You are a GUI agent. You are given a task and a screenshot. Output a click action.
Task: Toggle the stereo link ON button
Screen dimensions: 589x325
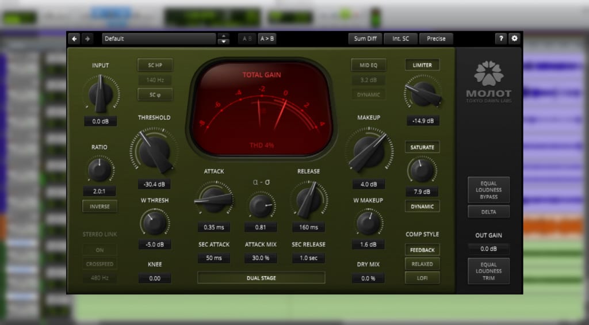(100, 250)
